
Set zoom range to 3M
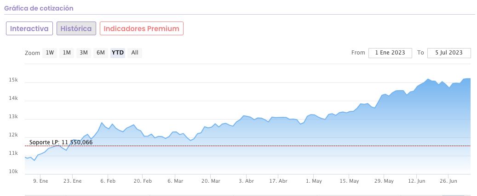(84, 53)
